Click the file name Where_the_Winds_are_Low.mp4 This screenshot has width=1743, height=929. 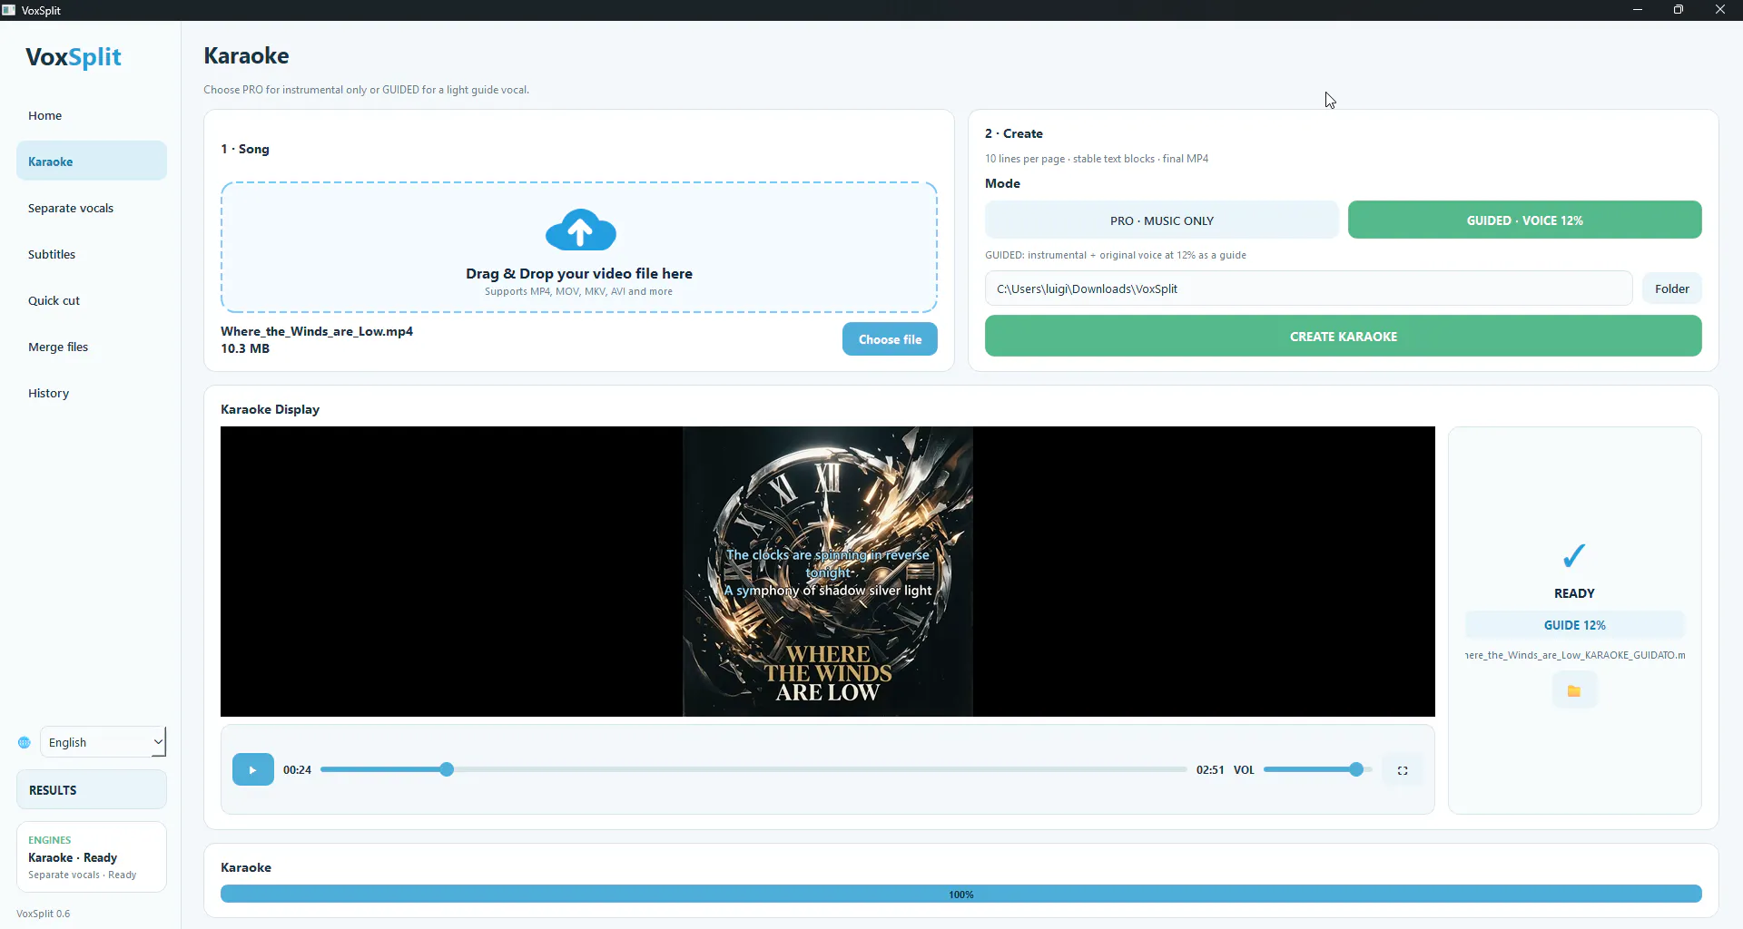coord(317,331)
